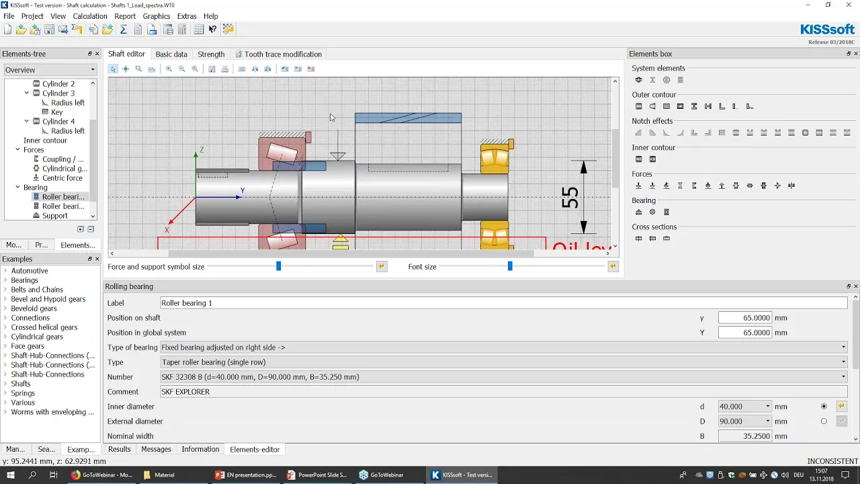Select the External diameter radio button
Viewport: 860px width, 484px height.
824,421
